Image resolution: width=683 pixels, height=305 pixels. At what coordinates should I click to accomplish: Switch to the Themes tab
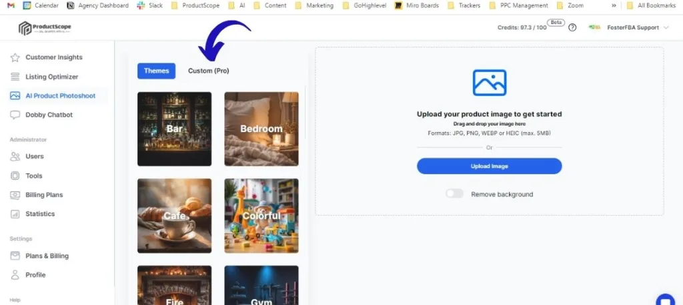tap(156, 71)
